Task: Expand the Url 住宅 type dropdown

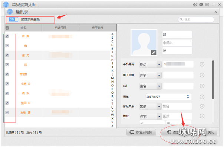Action: coord(159,86)
